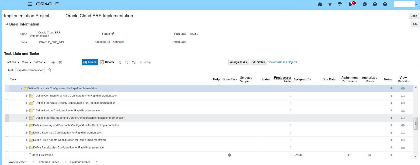Expand Define Invoicing and Payments Configuration row
The width and height of the screenshot is (420, 165).
27,125
